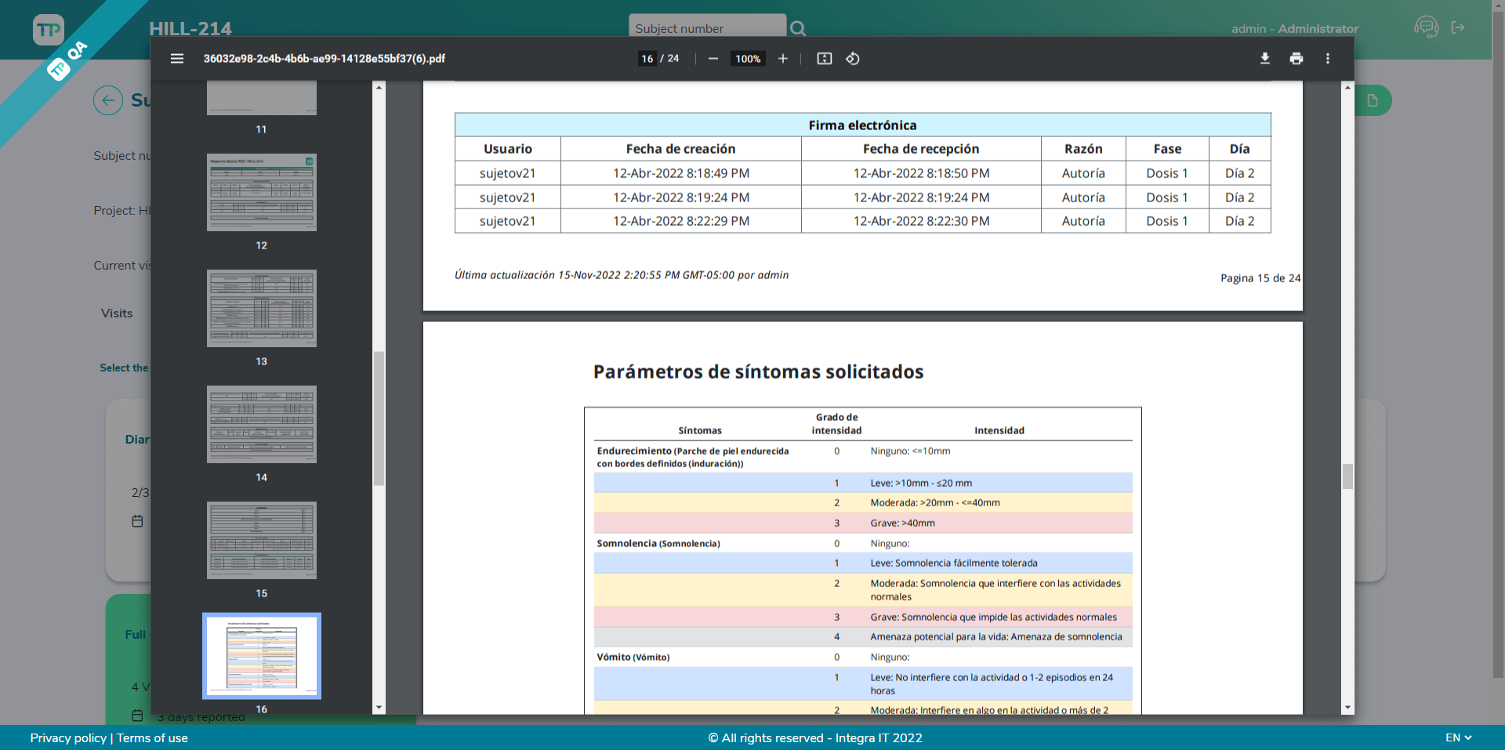Screen dimensions: 1505x750
Task: Click the Leve: >10mm - ≤20 mm row
Action: [863, 483]
